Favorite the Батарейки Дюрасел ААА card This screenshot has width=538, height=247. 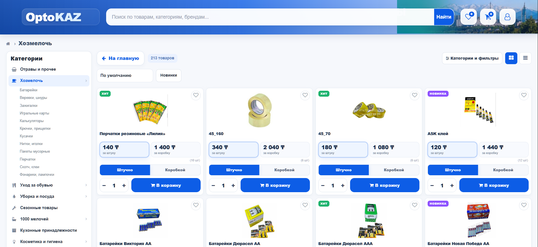(415, 205)
